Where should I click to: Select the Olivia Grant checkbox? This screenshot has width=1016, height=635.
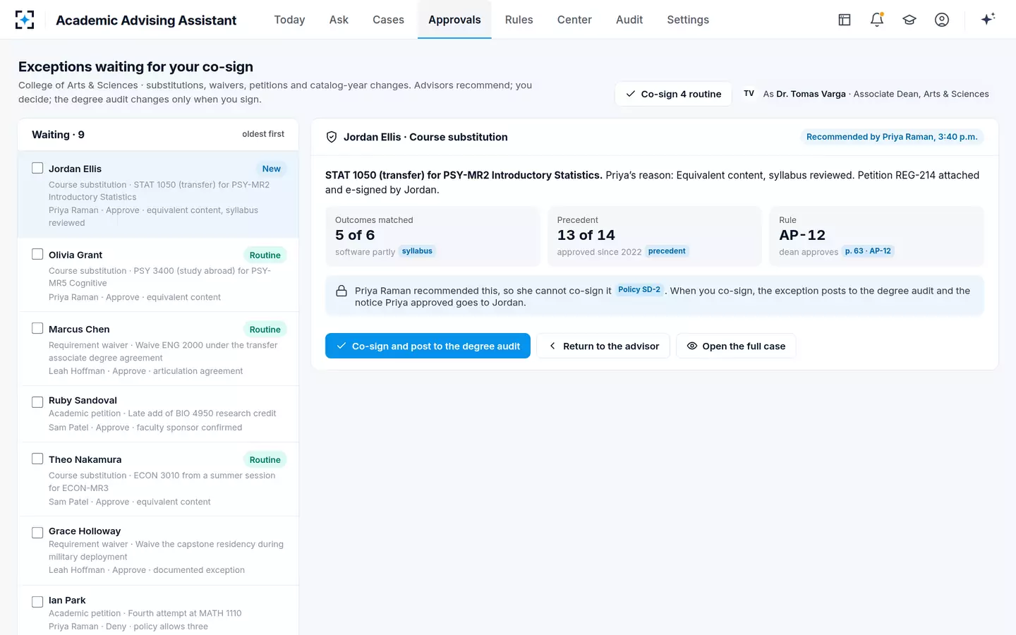37,254
